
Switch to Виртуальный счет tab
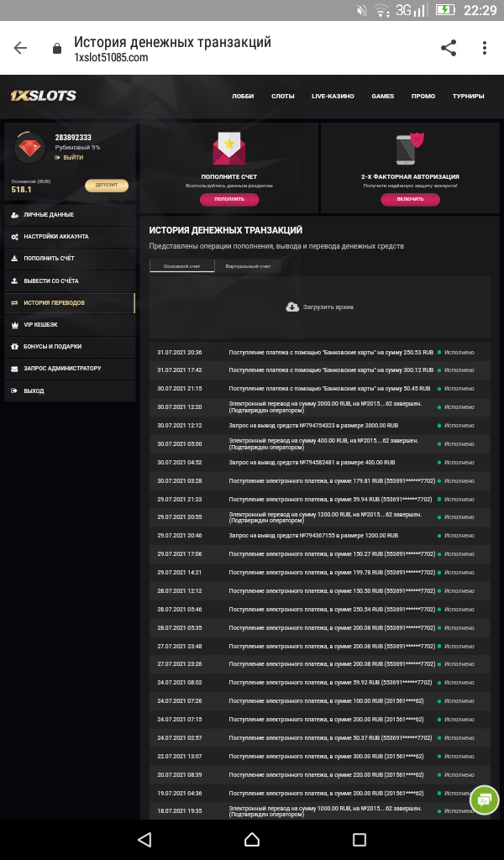coord(248,266)
